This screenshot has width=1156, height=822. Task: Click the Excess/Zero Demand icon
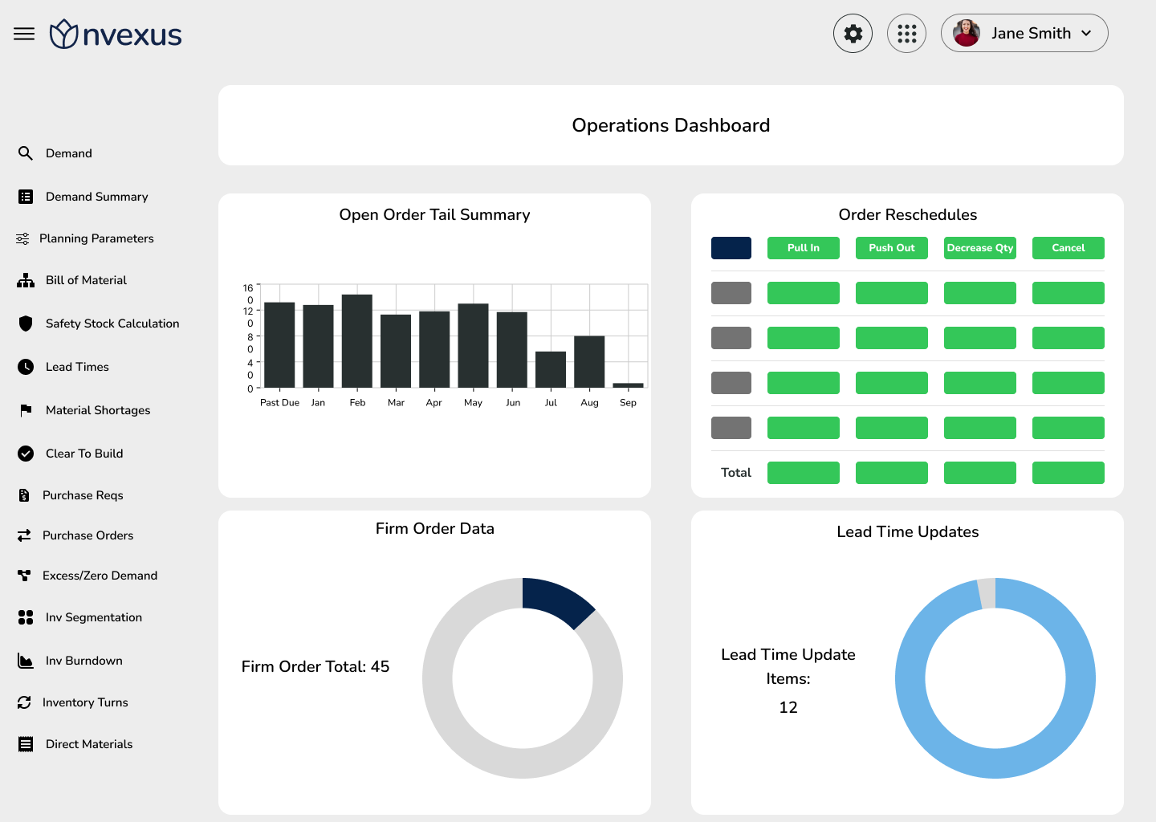point(24,576)
